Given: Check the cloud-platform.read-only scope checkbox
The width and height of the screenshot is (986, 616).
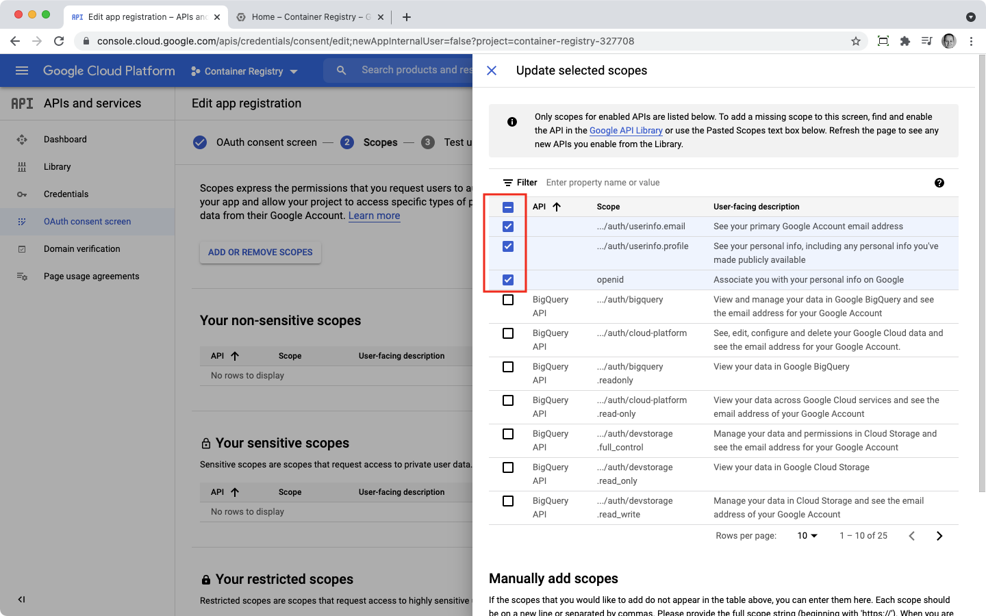Looking at the screenshot, I should (508, 400).
